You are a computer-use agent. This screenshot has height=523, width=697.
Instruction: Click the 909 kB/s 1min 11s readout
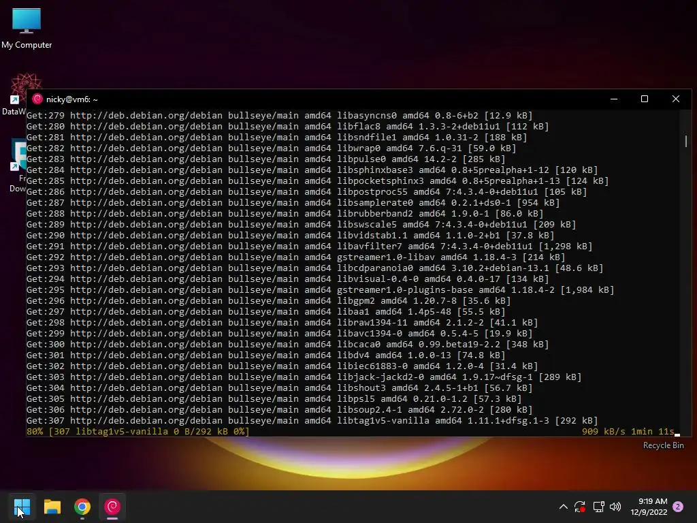point(628,431)
